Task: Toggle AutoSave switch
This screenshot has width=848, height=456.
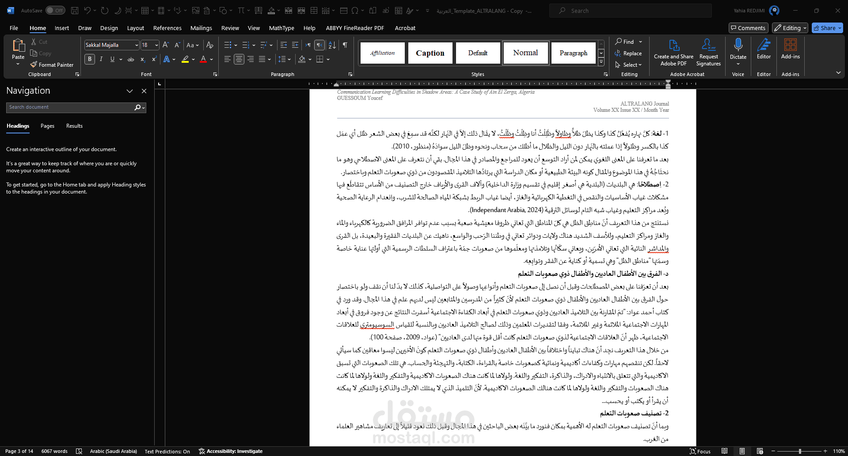Action: coord(55,11)
